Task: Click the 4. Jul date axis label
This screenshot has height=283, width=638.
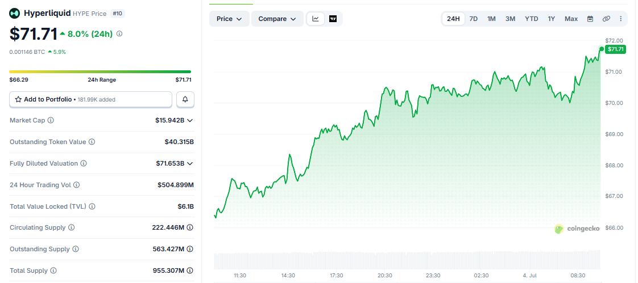Action: pyautogui.click(x=531, y=275)
